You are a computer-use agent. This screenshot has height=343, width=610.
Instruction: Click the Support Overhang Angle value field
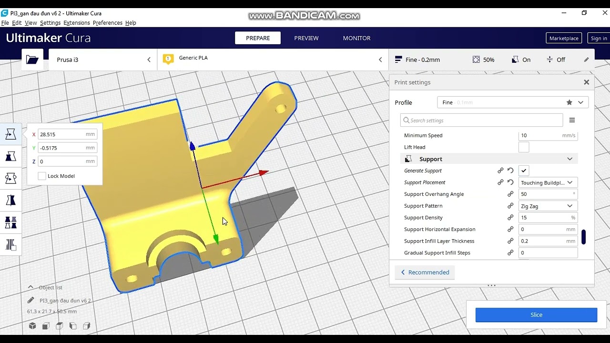tap(548, 194)
